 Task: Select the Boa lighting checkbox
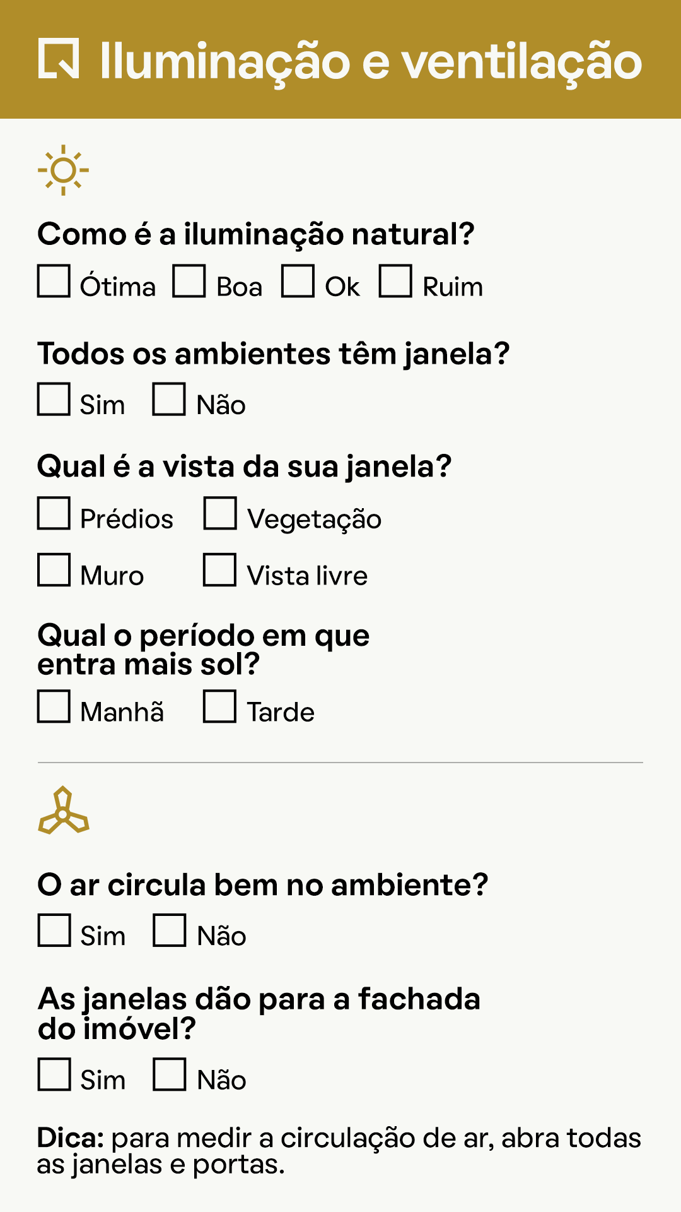tap(189, 280)
